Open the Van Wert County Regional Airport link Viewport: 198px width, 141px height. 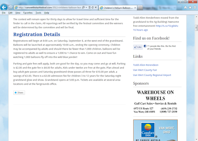pyautogui.click(x=152, y=75)
